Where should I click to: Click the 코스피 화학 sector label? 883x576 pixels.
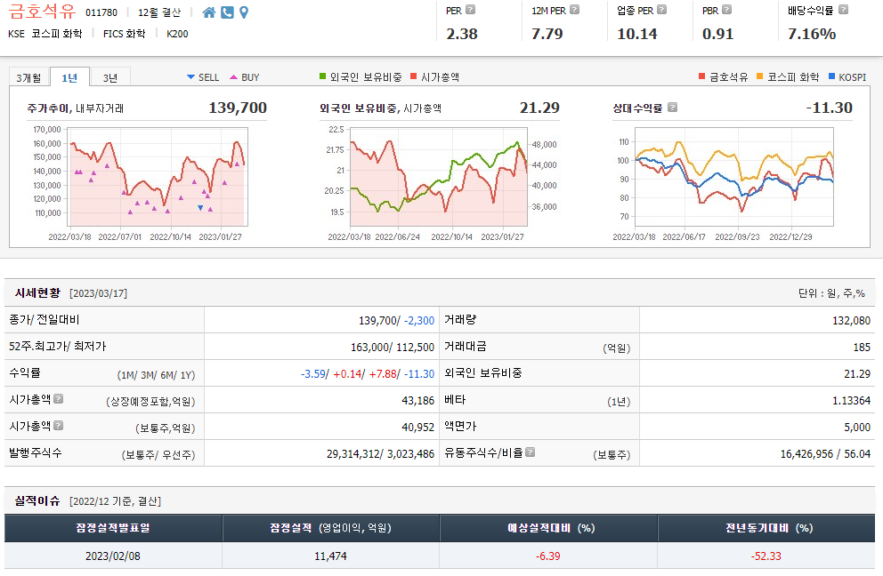coord(56,34)
